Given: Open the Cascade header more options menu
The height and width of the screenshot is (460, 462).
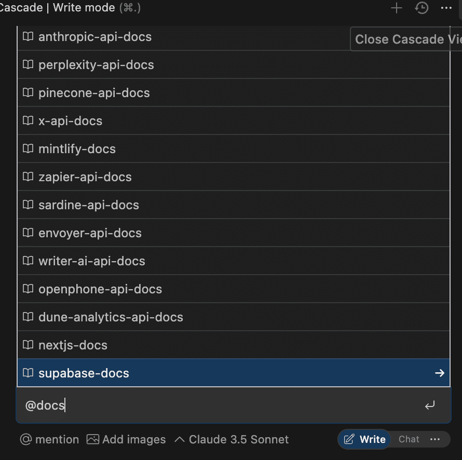Looking at the screenshot, I should [446, 8].
